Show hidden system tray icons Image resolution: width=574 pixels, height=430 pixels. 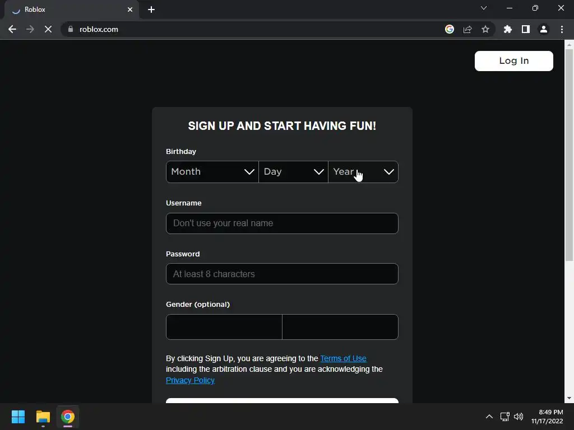[489, 417]
